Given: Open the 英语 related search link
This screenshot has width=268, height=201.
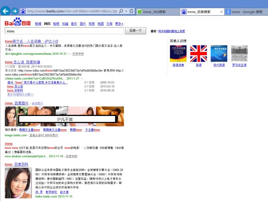Looking at the screenshot, I should (198, 65).
